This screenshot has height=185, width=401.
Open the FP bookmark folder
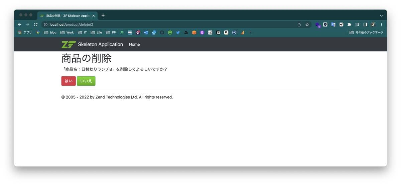111,32
